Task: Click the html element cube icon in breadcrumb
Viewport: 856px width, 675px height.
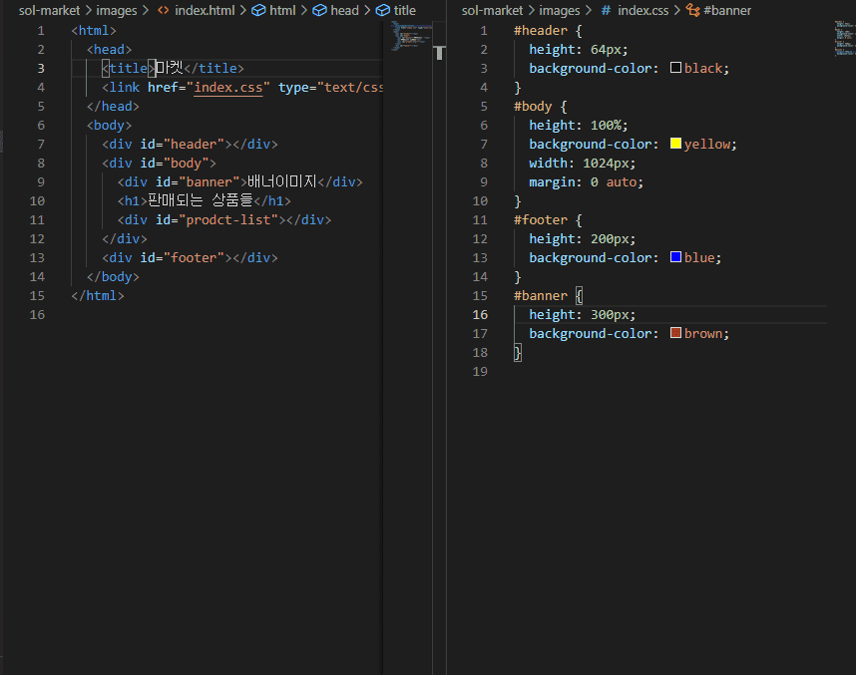Action: coord(258,10)
